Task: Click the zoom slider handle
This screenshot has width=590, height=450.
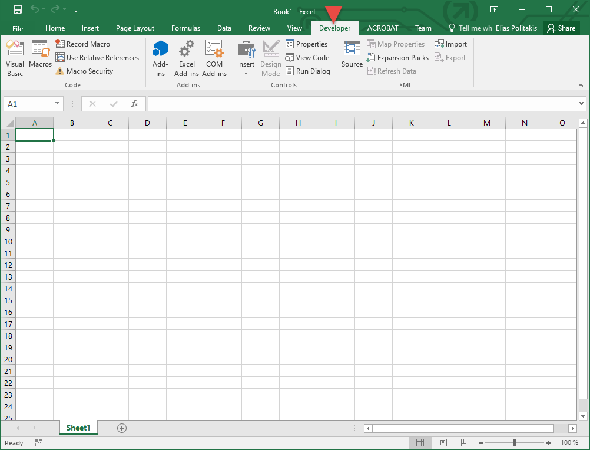Action: pos(515,443)
